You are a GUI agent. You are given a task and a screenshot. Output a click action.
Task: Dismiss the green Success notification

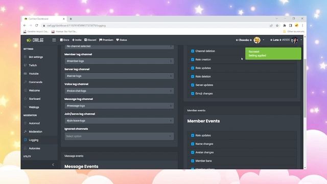click(273, 54)
